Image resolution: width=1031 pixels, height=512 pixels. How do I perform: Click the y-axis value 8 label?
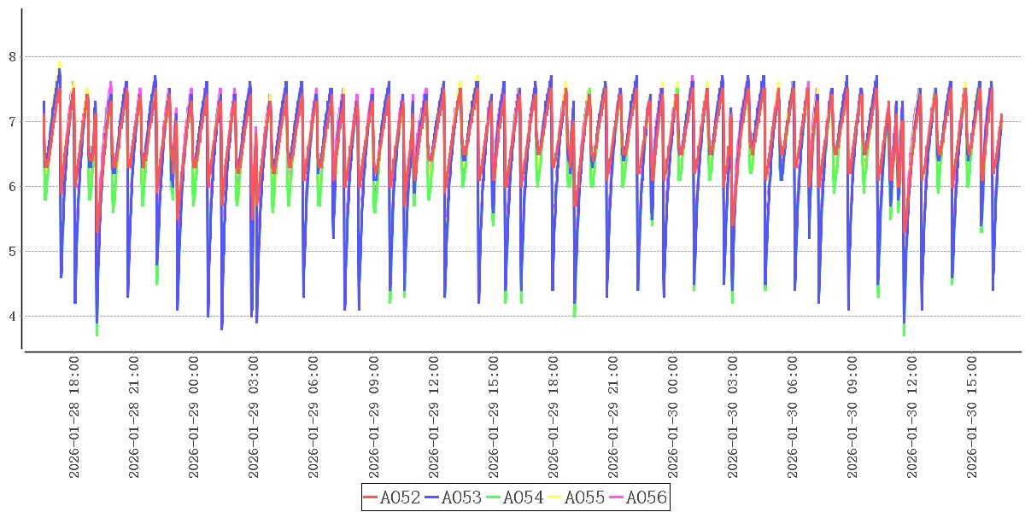click(12, 57)
